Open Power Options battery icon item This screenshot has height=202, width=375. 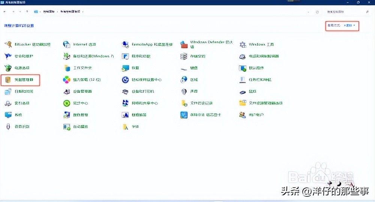(x=17, y=68)
